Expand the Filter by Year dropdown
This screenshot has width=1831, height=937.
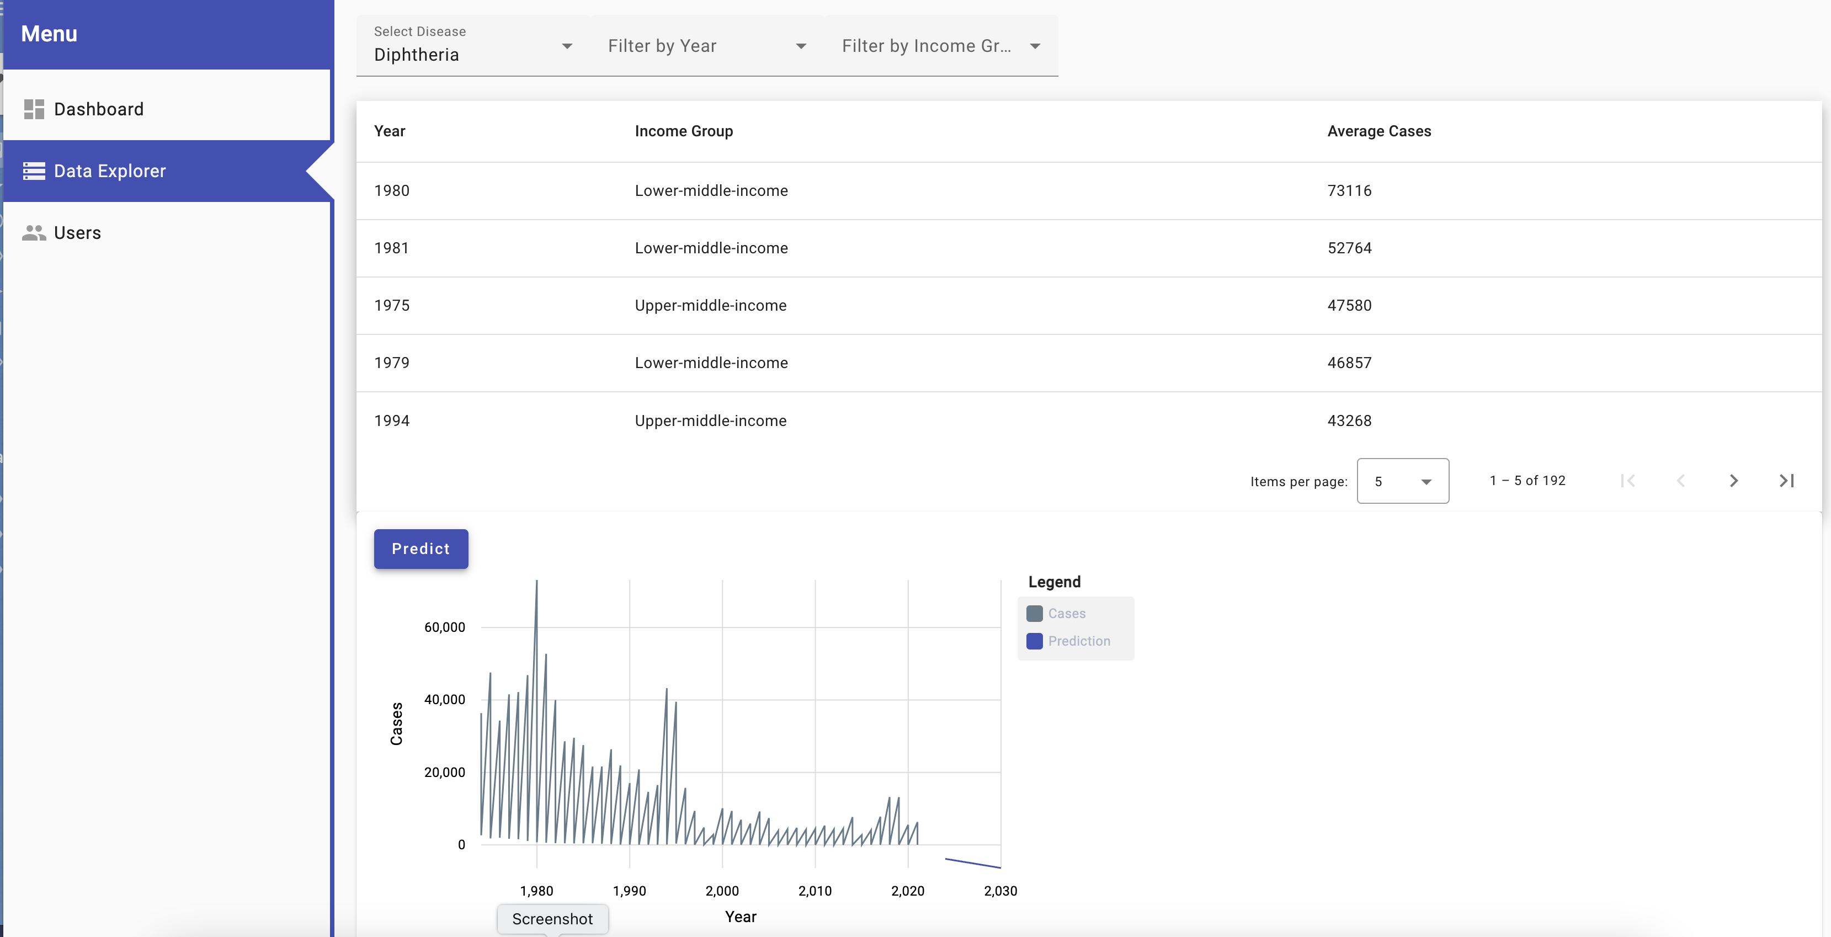pyautogui.click(x=706, y=46)
